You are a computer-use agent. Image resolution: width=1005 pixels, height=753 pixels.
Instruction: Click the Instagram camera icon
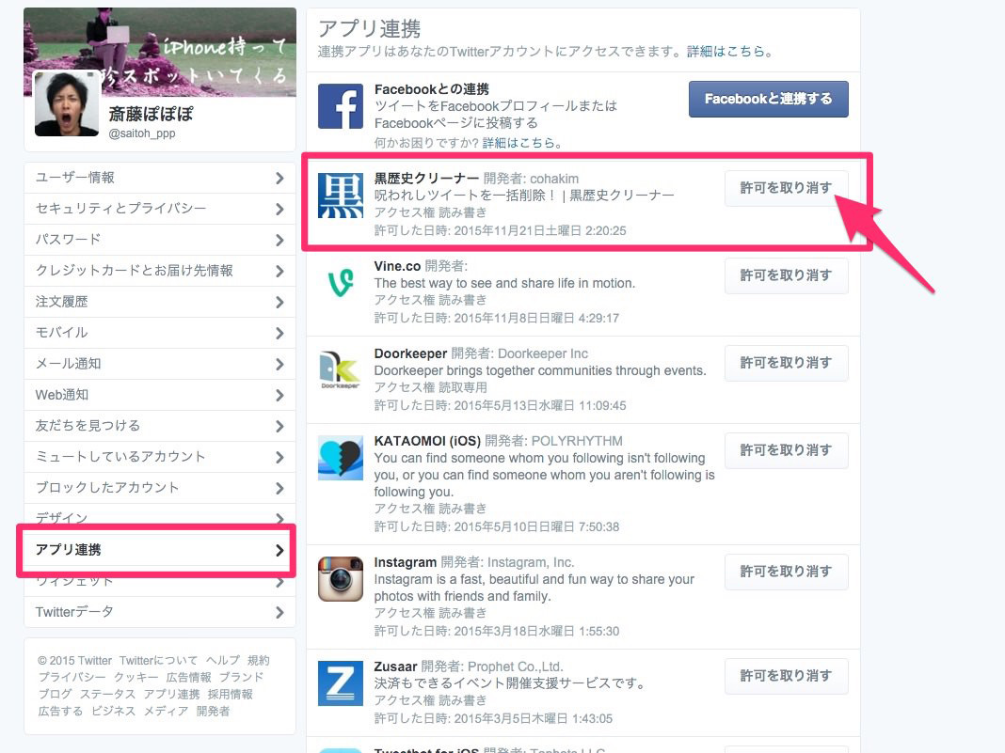click(x=341, y=579)
